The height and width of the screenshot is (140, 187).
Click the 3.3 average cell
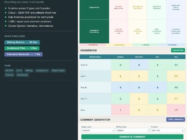pos(176,65)
